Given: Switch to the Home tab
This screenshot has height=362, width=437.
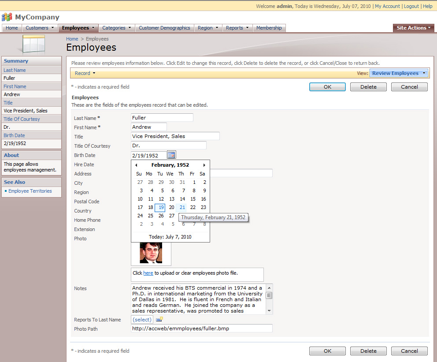Looking at the screenshot, I should click(x=11, y=27).
